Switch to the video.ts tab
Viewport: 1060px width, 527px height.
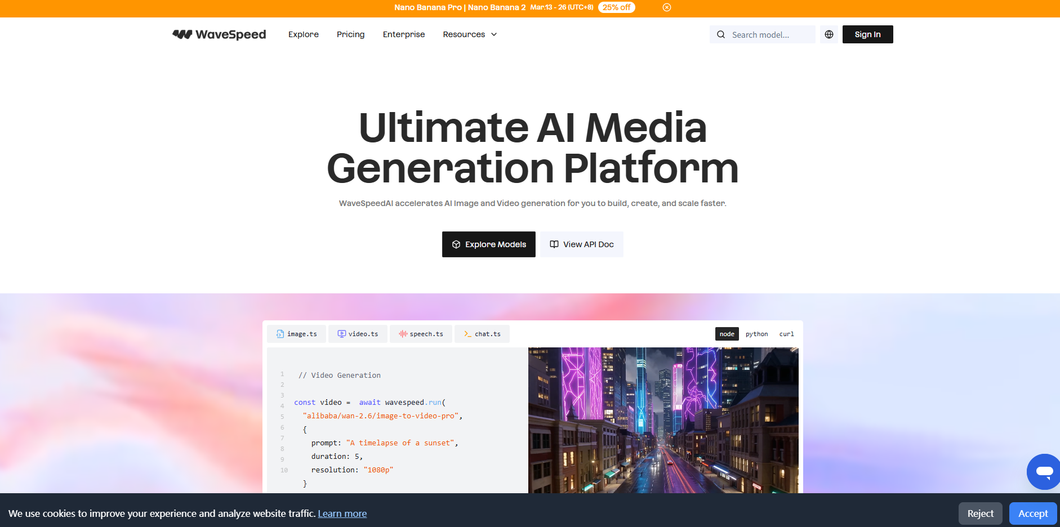[x=358, y=334]
